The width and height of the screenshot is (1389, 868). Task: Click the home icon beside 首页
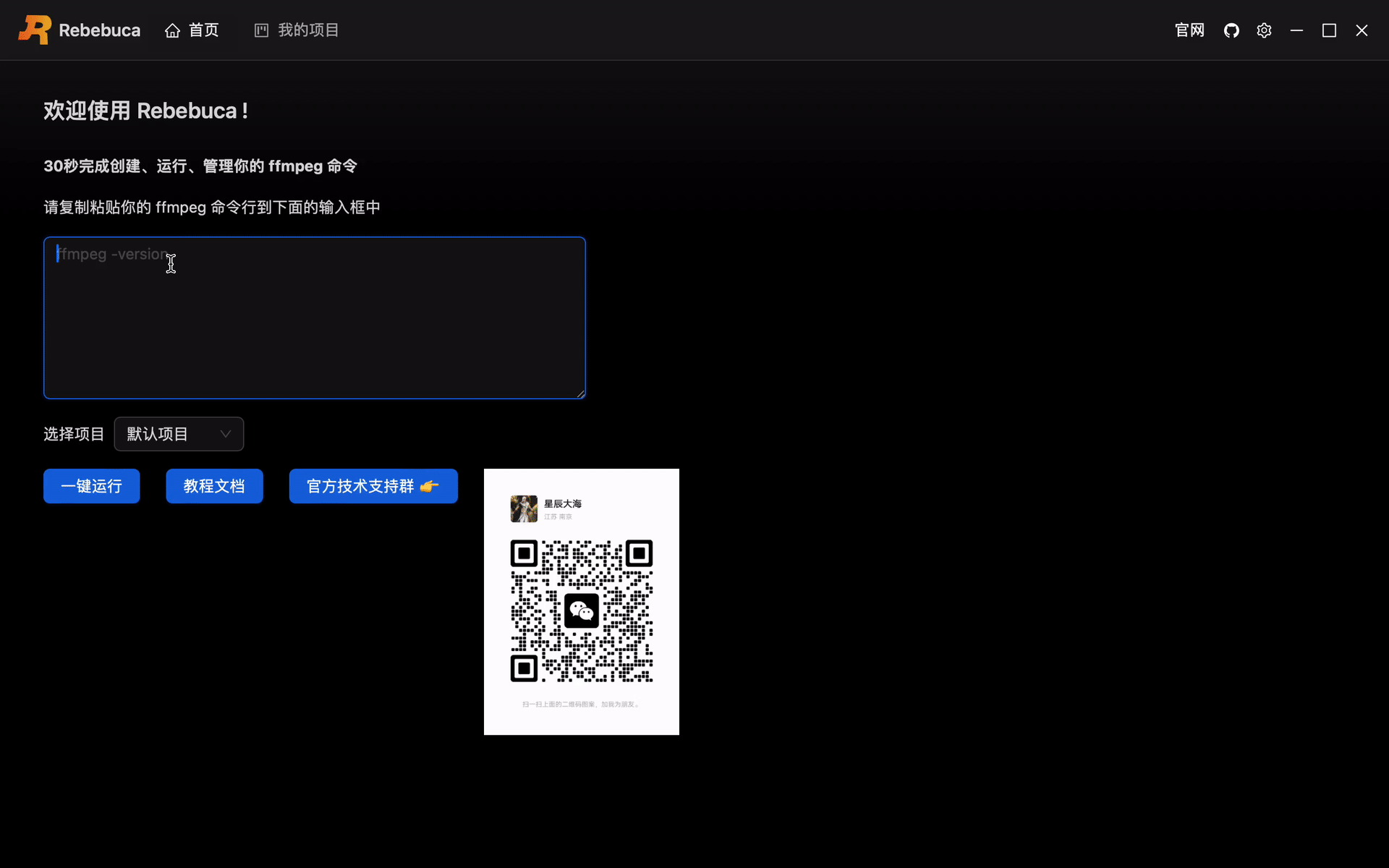172,30
